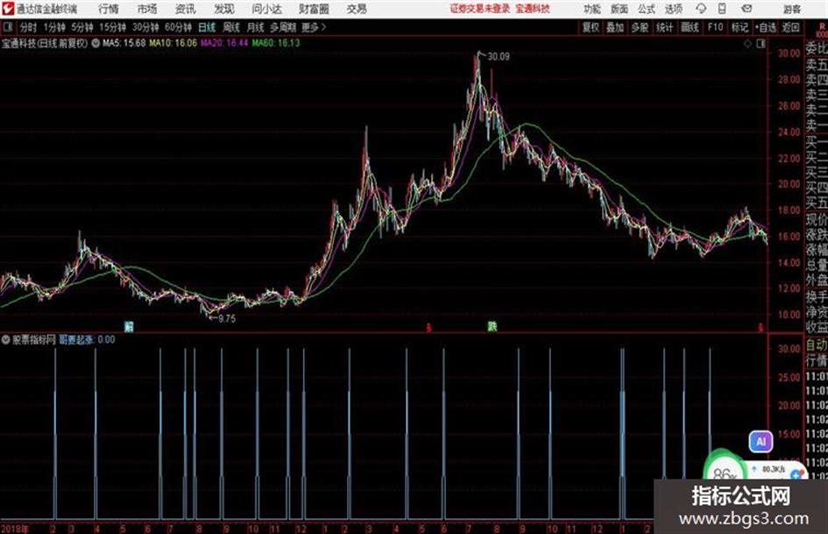828x534 pixels.
Task: Open the 行情 menu
Action: 109,9
